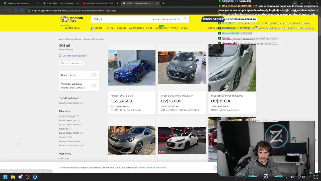Close the 308 Gti Mercado Libre tab
The width and height of the screenshot is (321, 181).
[x=157, y=4]
